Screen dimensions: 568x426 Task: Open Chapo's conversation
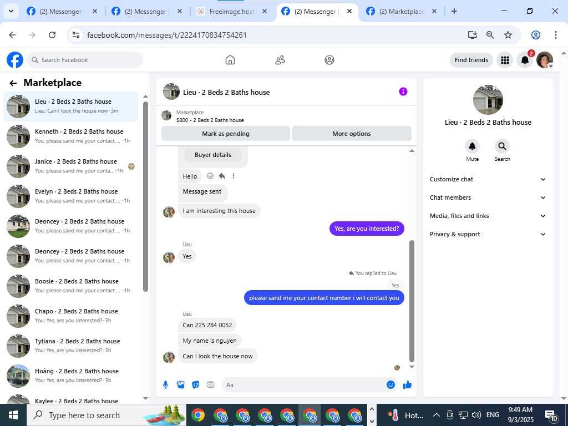(70, 316)
